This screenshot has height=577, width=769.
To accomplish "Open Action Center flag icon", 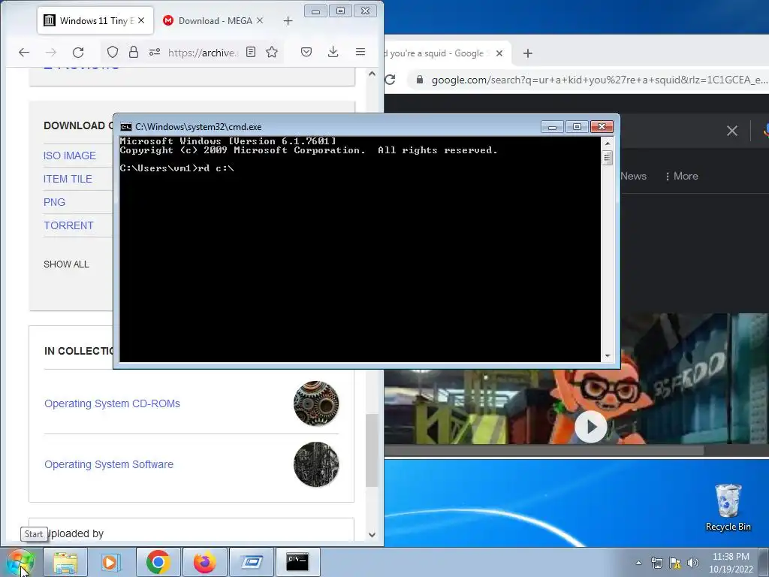I will click(x=675, y=563).
